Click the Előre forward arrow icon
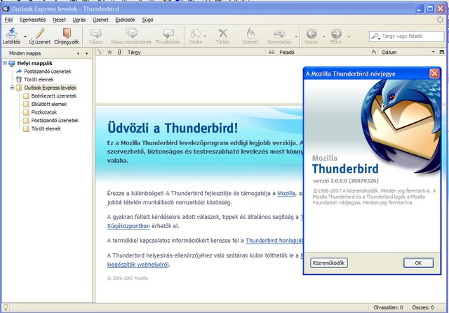The height and width of the screenshot is (313, 449). pos(336,34)
